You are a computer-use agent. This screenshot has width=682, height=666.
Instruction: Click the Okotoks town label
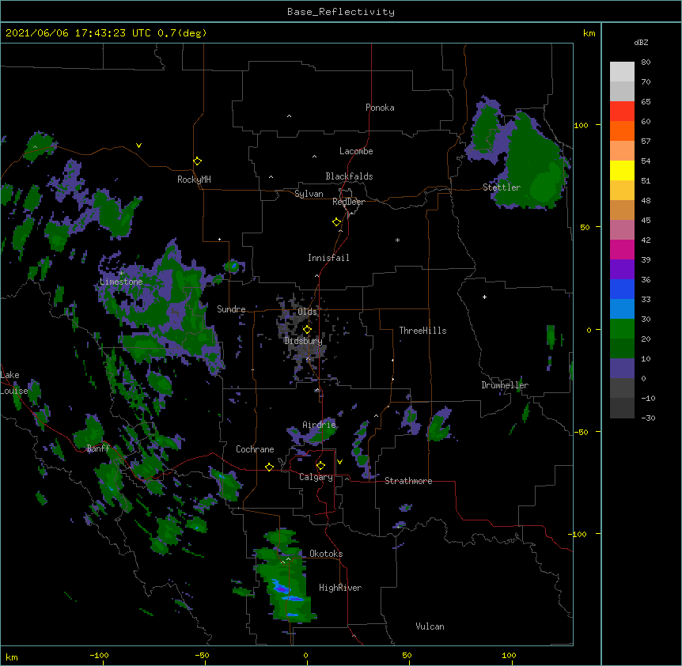(x=326, y=554)
